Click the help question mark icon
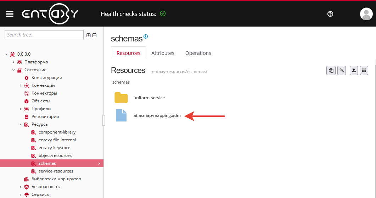 [x=330, y=14]
